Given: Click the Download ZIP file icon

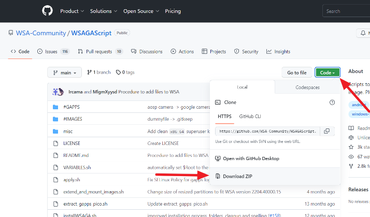Looking at the screenshot, I should coord(218,176).
